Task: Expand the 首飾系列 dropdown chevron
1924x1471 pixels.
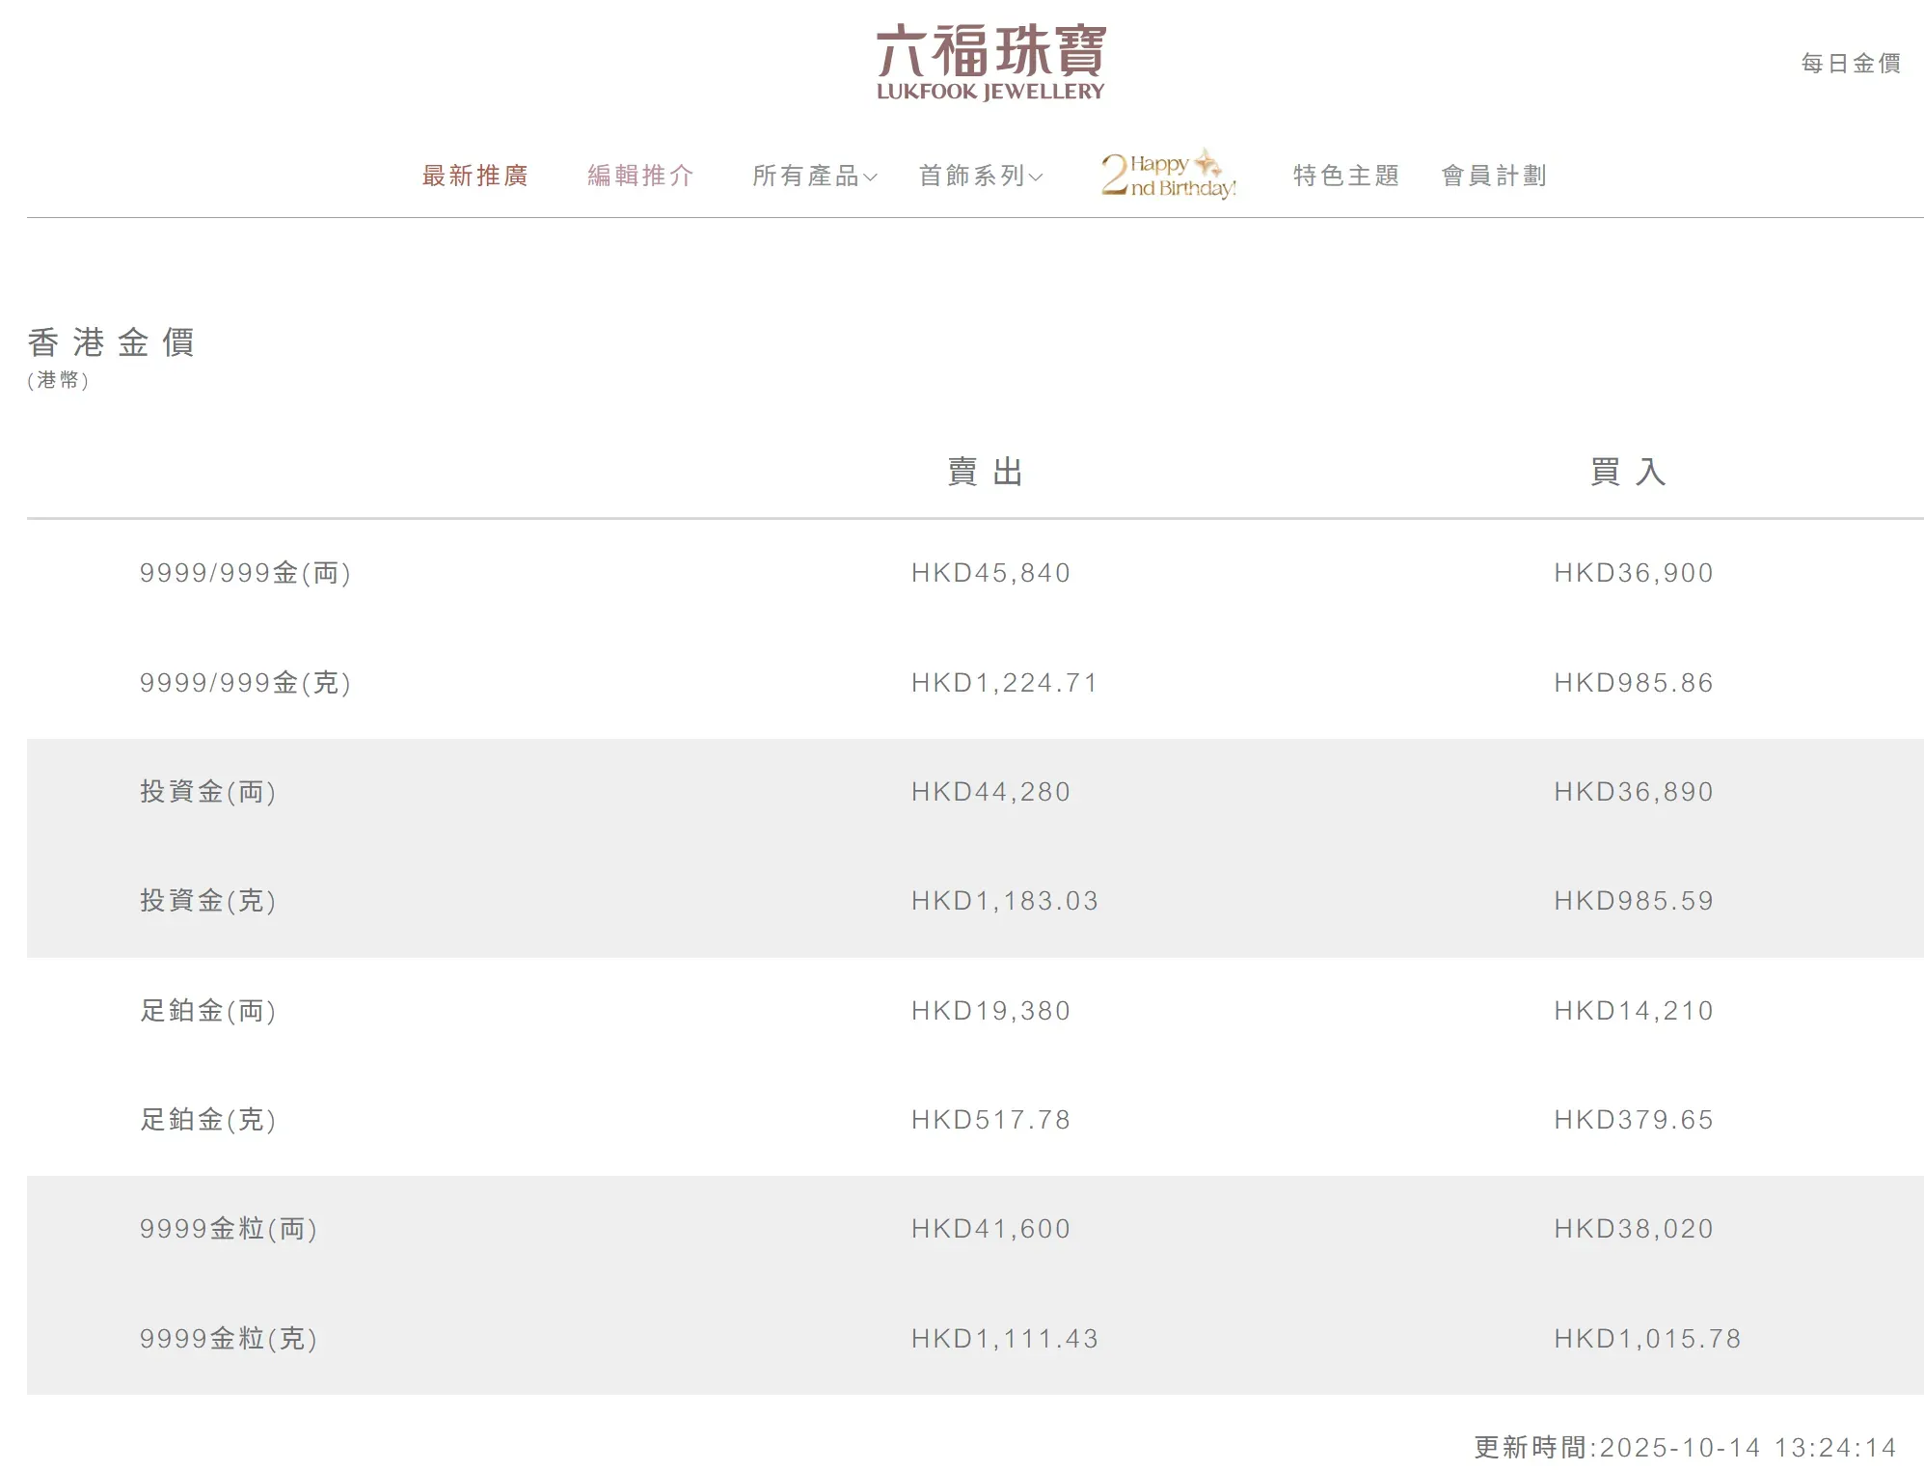Action: click(1036, 177)
